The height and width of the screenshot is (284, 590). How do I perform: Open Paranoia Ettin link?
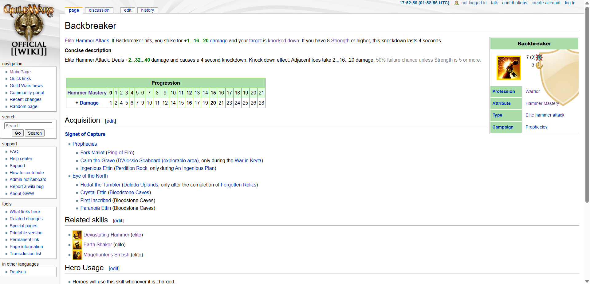[x=96, y=208]
